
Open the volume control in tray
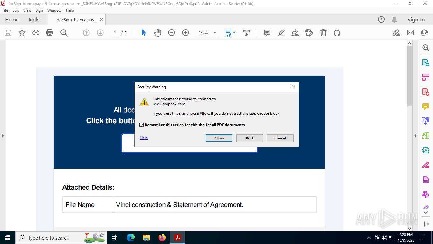384,238
